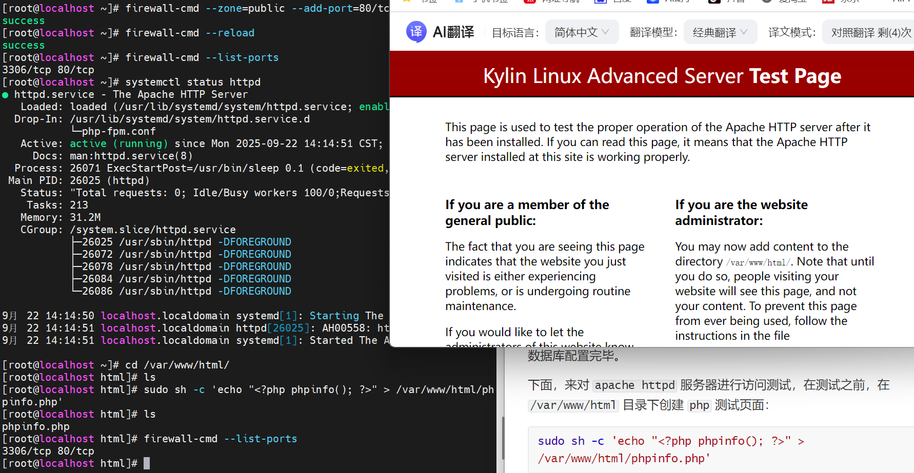Click the httpd[26025] AH00558 log line
Viewport: 914px width, 473px height.
pos(195,328)
